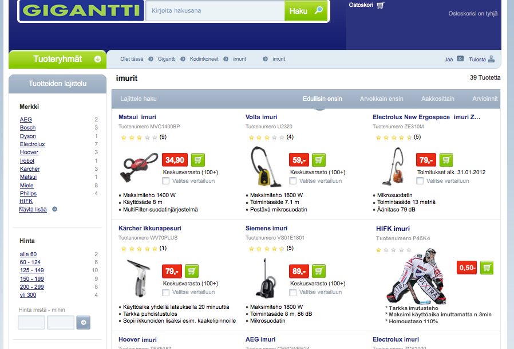The image size is (514, 349).
Task: Tick Valitse vertailuun for Kärcher ikkunapesuri
Action: point(166,292)
